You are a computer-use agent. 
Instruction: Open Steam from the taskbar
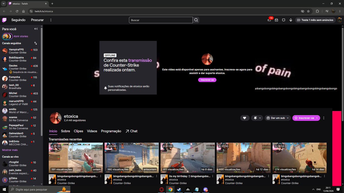[x=179, y=189]
